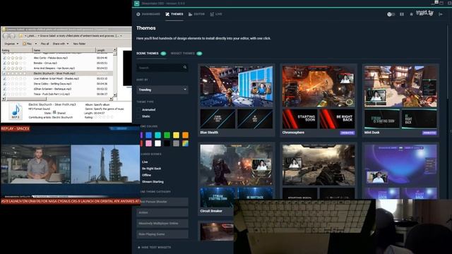This screenshot has height=254, width=452.
Task: Click Play all in Explorer toolbar
Action: tap(44, 44)
